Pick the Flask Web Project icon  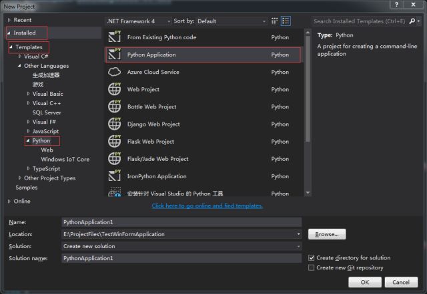pos(115,141)
